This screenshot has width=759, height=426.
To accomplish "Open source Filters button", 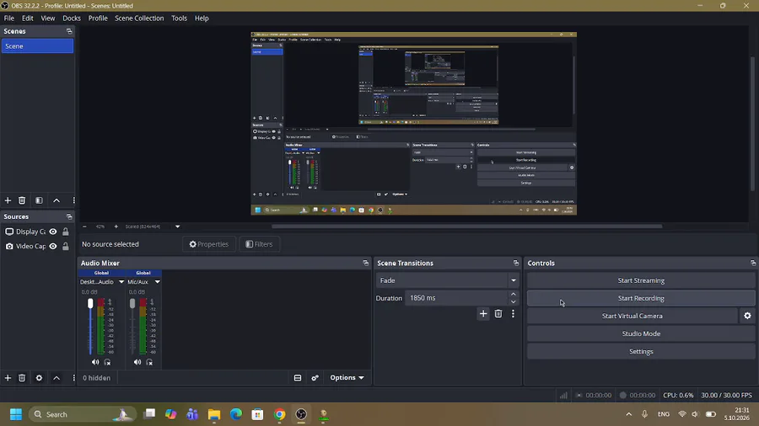I will click(260, 244).
